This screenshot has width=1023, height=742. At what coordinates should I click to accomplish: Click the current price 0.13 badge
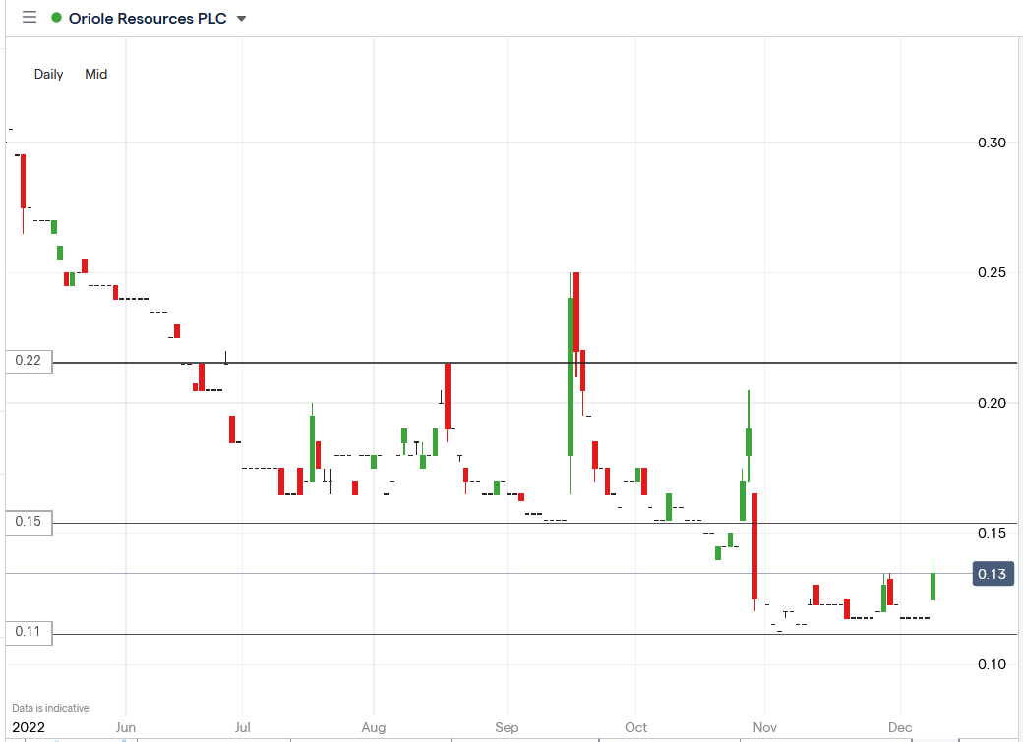click(x=993, y=574)
